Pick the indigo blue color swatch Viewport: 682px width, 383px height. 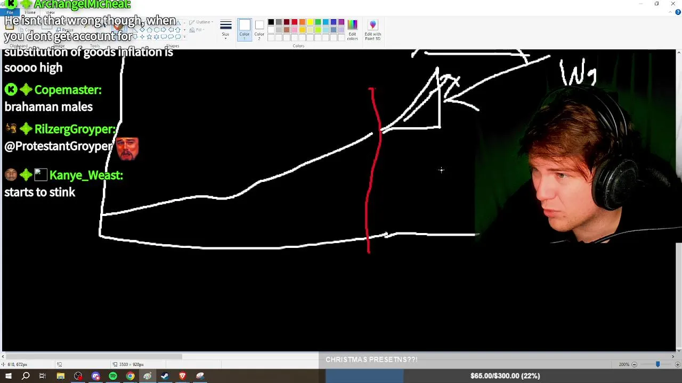(x=334, y=22)
